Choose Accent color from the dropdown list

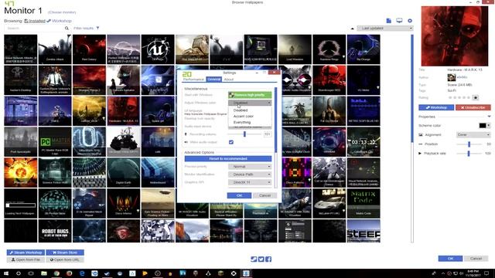[x=250, y=117]
